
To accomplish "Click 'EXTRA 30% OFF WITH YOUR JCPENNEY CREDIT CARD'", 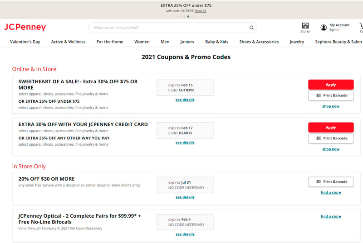I will pos(83,124).
